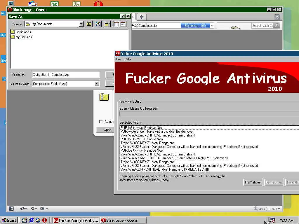Select 'Virus.Win9x.Kaze - CRITICAL!' entry
This screenshot has height=224, width=299.
point(209,158)
